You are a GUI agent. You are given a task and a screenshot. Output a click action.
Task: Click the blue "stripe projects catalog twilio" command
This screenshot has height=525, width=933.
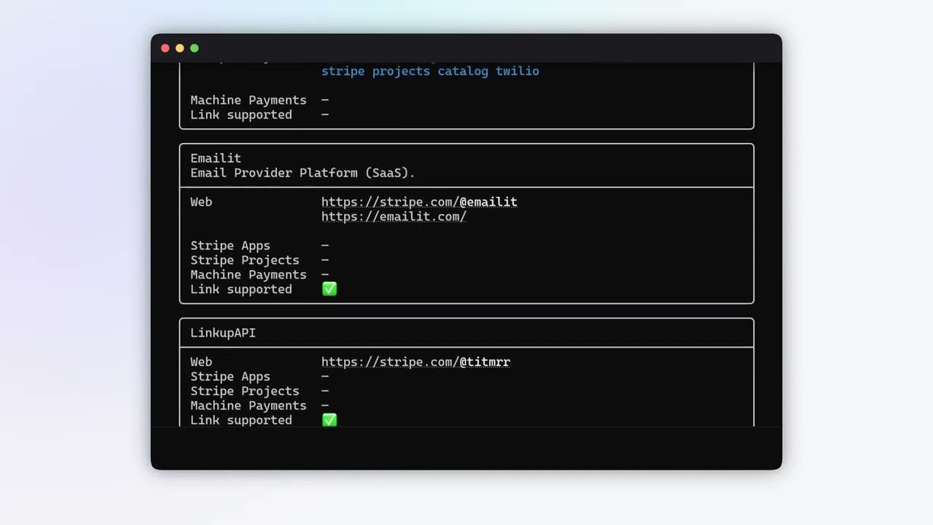[x=430, y=71]
